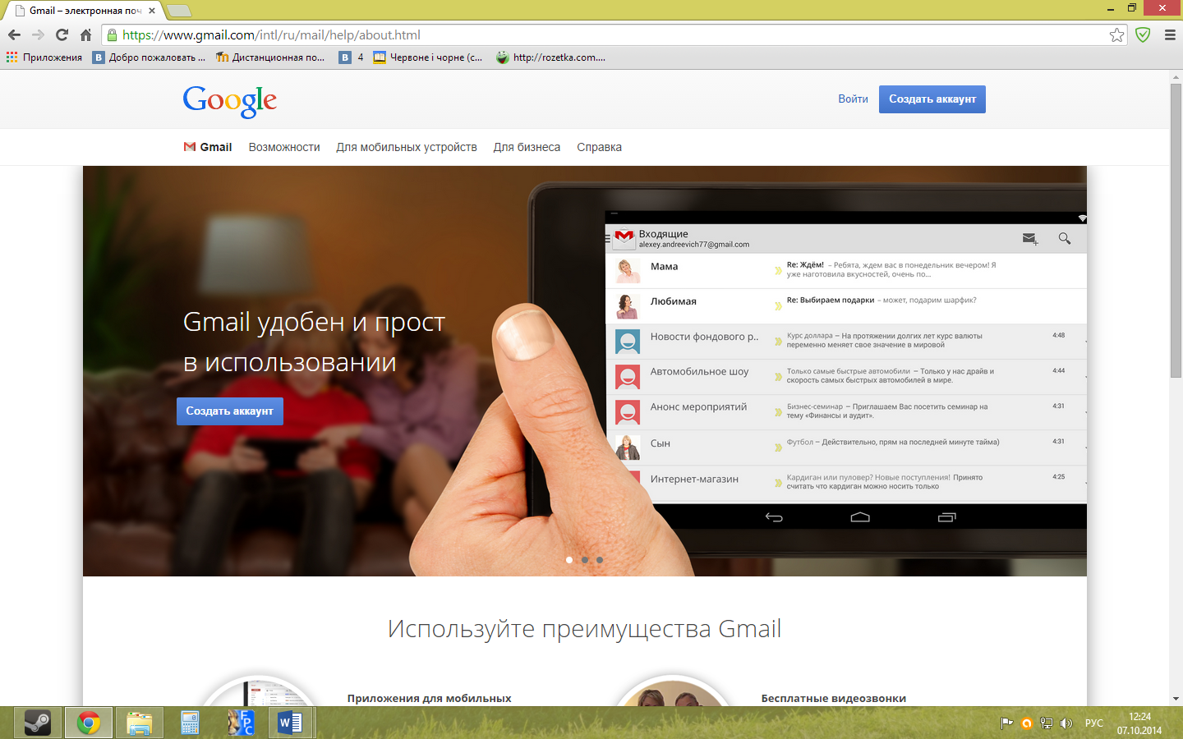
Task: Click the Войти sign-in link
Action: [853, 99]
